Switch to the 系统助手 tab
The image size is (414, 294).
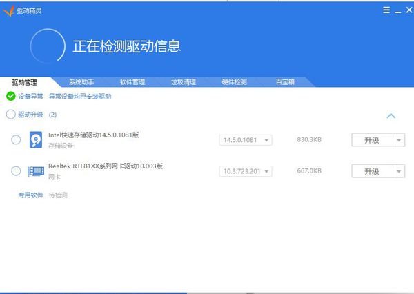(x=81, y=82)
